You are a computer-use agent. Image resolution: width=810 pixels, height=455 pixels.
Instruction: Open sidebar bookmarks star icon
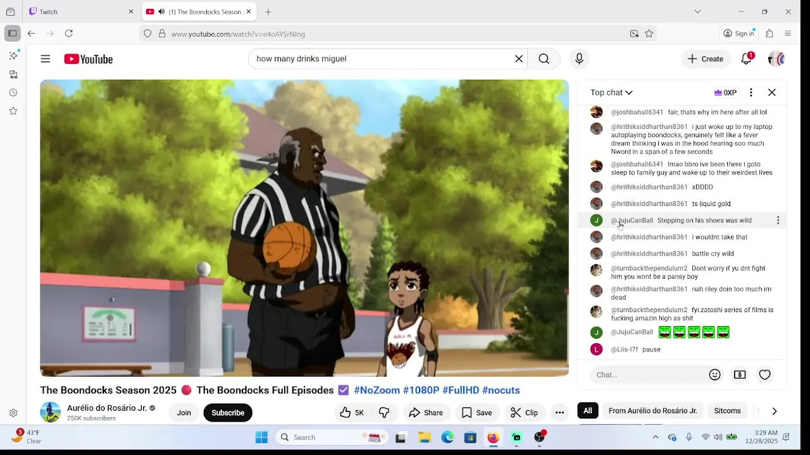pyautogui.click(x=13, y=111)
